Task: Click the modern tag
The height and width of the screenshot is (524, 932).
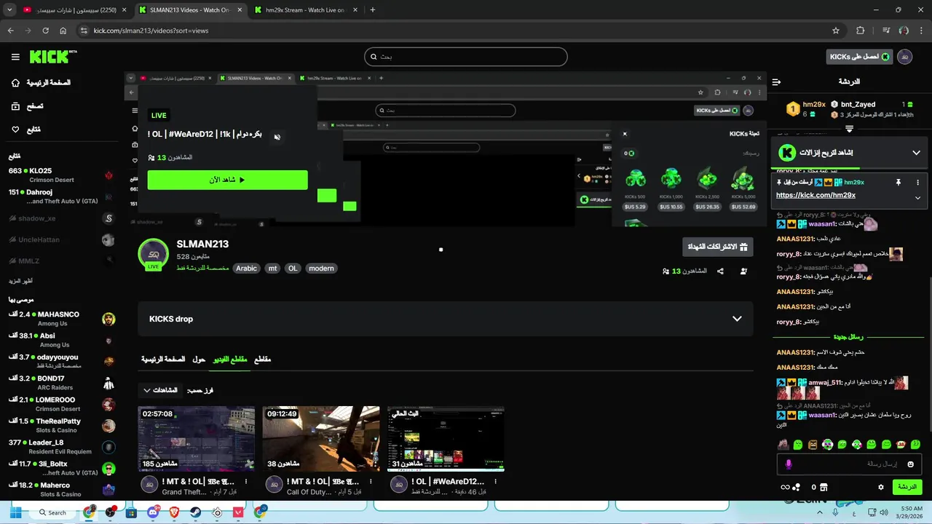Action: pos(321,269)
